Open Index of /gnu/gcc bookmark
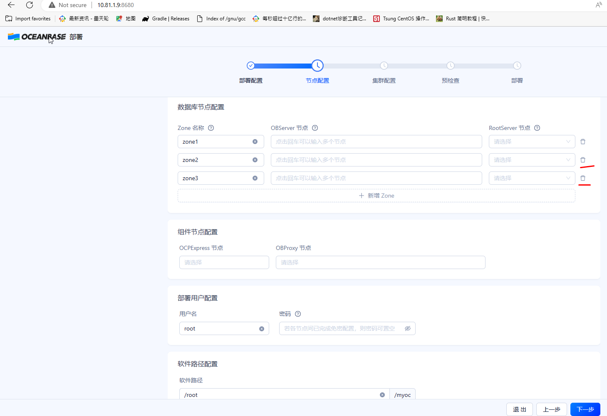Image resolution: width=607 pixels, height=416 pixels. [x=221, y=19]
